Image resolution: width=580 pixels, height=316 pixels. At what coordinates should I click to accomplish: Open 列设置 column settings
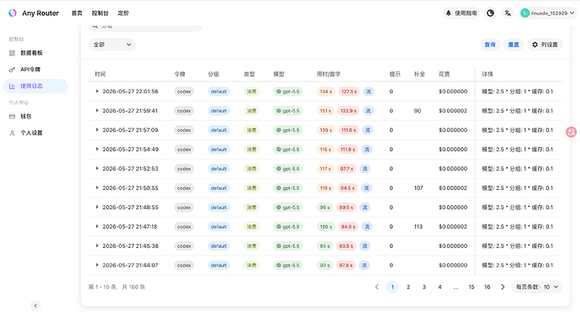545,45
